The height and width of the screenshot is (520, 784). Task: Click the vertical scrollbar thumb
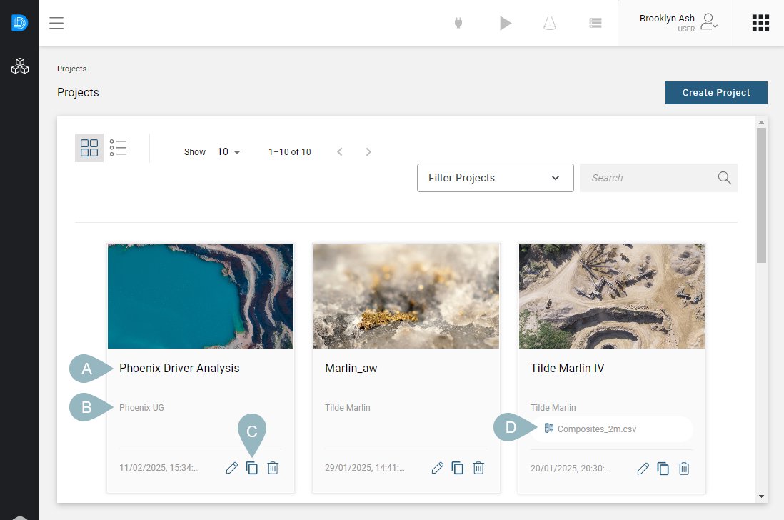click(761, 195)
